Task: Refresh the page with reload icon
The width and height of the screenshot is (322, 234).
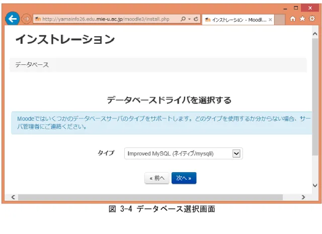Action: [x=196, y=19]
